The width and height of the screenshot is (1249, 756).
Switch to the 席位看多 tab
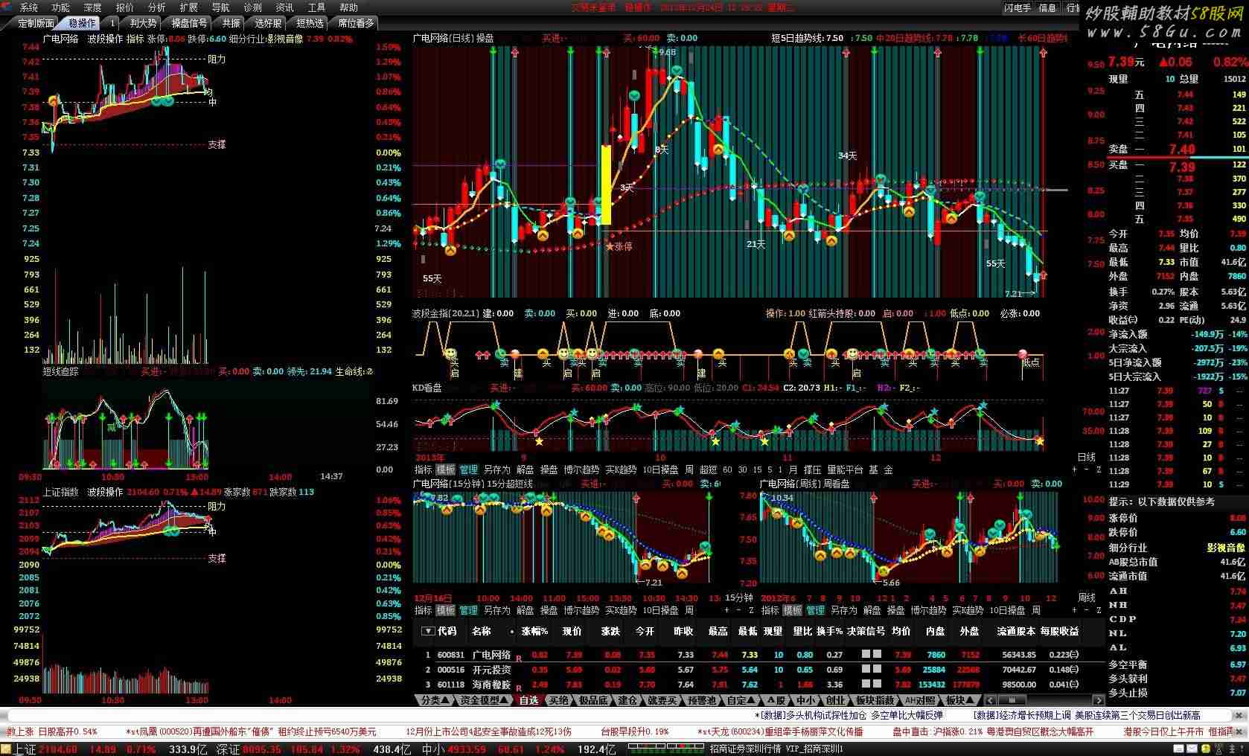click(356, 23)
